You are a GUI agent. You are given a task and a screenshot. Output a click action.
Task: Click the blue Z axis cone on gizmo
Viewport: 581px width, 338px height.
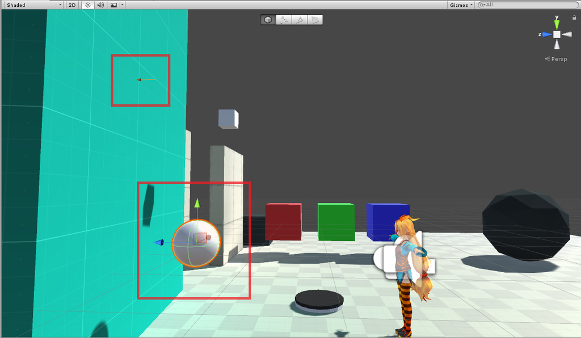point(548,35)
